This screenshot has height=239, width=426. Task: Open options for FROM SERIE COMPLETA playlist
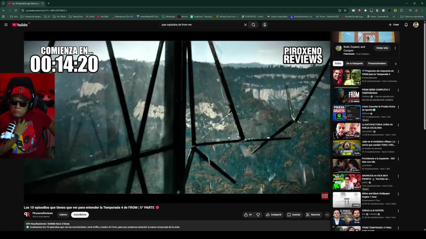pyautogui.click(x=398, y=90)
